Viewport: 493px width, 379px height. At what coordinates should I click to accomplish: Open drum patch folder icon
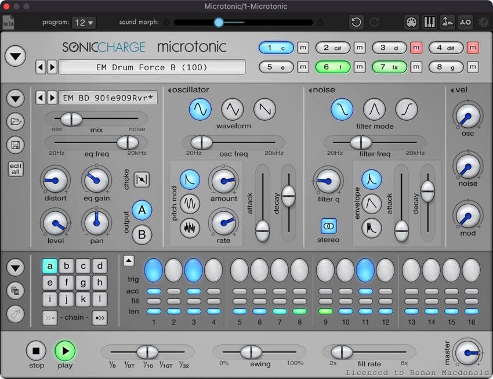pyautogui.click(x=16, y=121)
